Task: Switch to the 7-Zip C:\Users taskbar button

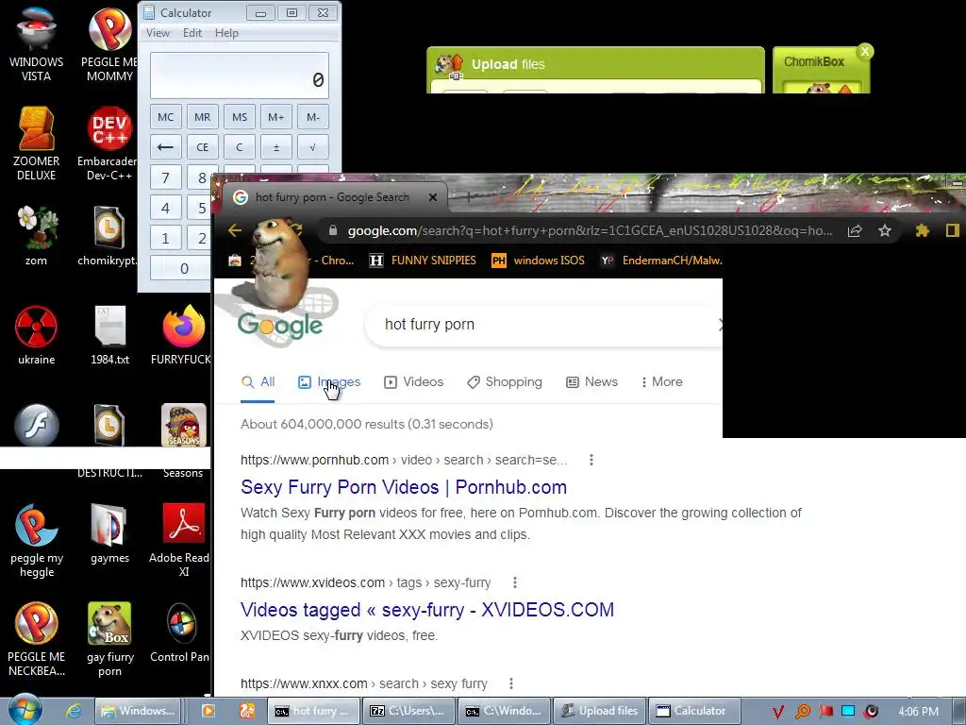Action: pyautogui.click(x=409, y=711)
